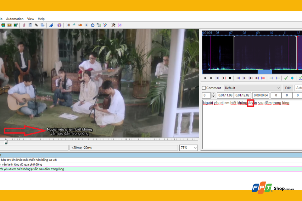Click the Edit style button
Screen dimensions: 302x201
[288, 88]
